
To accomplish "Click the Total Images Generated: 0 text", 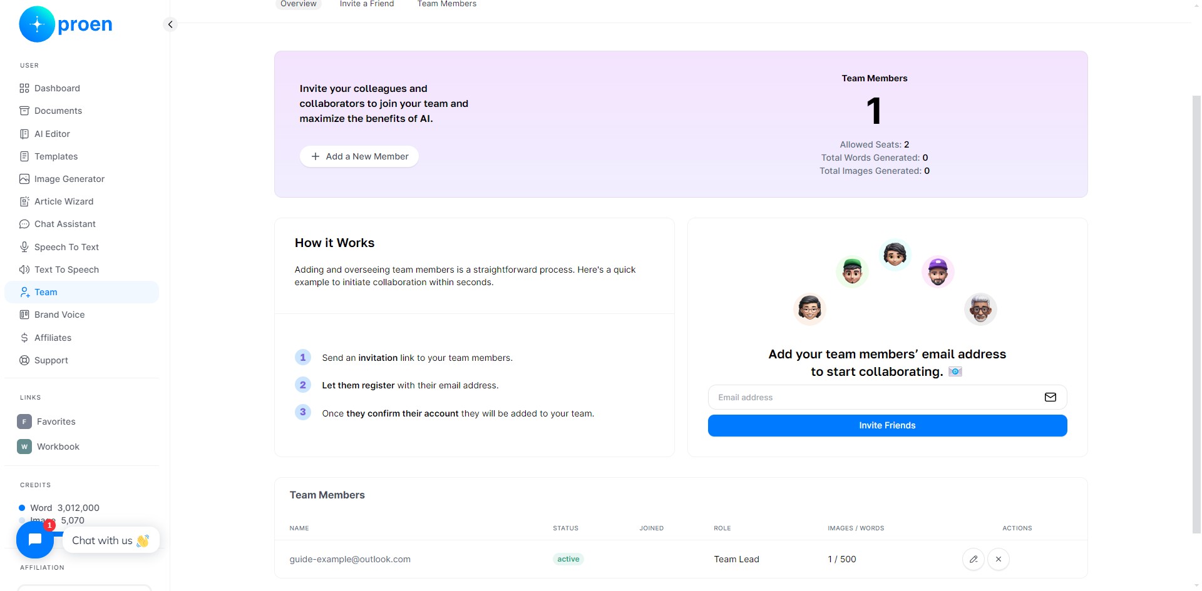I will [875, 171].
